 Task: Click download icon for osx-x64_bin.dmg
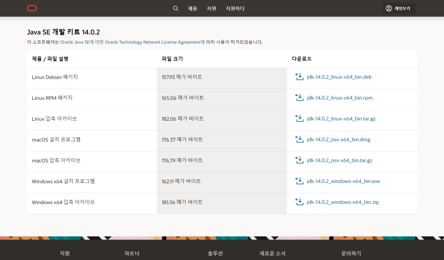(x=299, y=139)
